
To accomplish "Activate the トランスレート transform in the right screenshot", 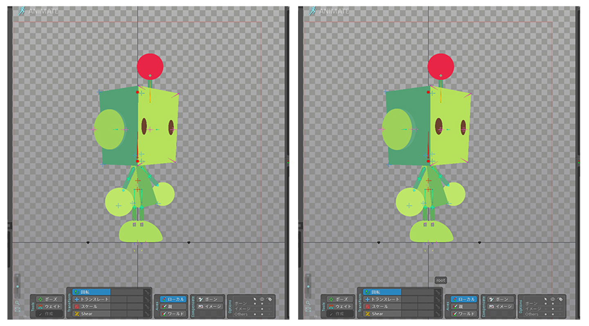I will click(382, 299).
